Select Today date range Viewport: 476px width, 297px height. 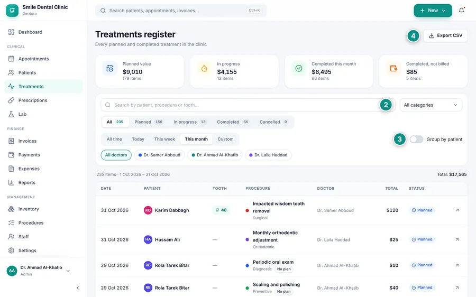click(138, 139)
